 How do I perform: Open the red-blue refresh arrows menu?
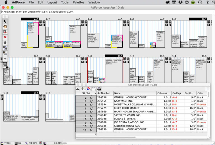[x=88, y=89]
